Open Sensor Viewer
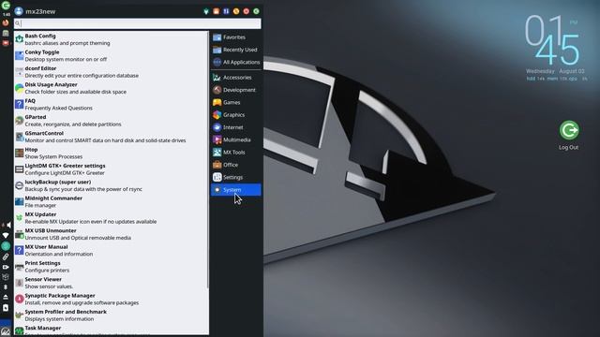This screenshot has width=600, height=337. (111, 283)
